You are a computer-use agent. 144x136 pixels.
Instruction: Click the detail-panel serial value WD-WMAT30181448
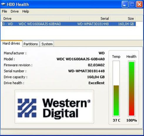point(86,71)
